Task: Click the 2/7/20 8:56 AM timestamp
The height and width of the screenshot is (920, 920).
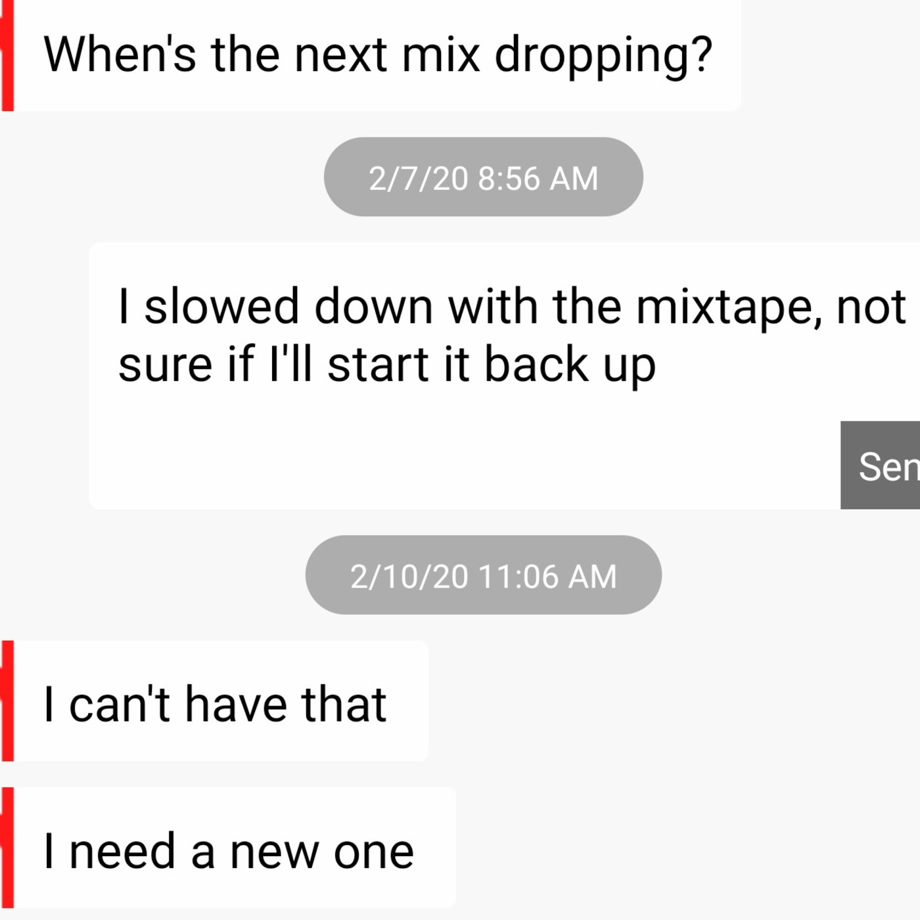Action: click(483, 177)
